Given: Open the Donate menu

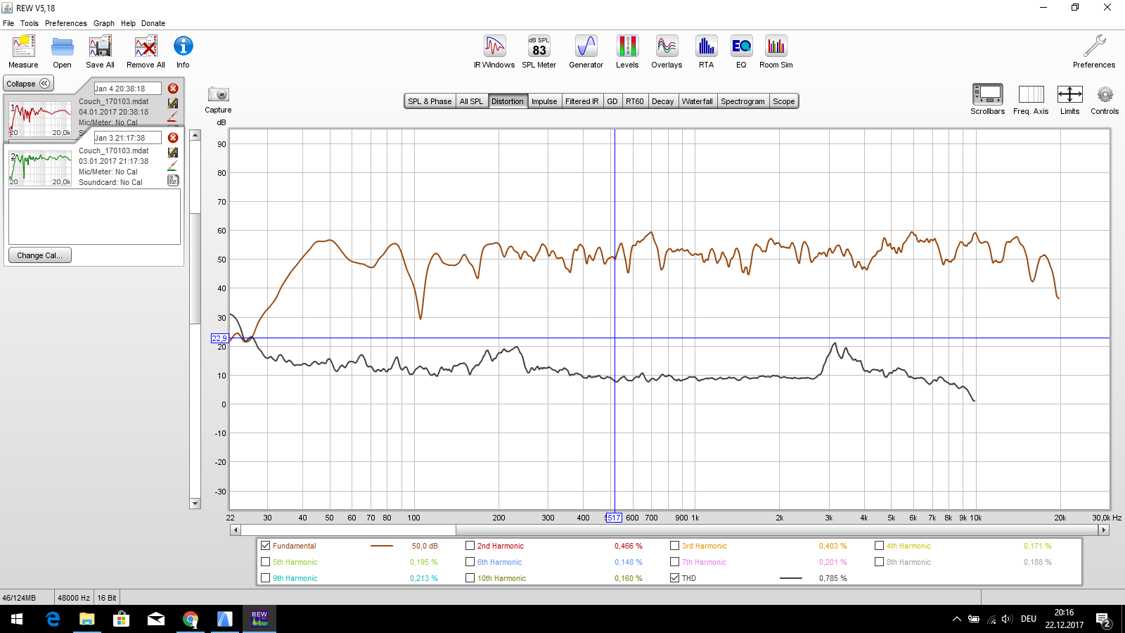Looking at the screenshot, I should (x=153, y=23).
